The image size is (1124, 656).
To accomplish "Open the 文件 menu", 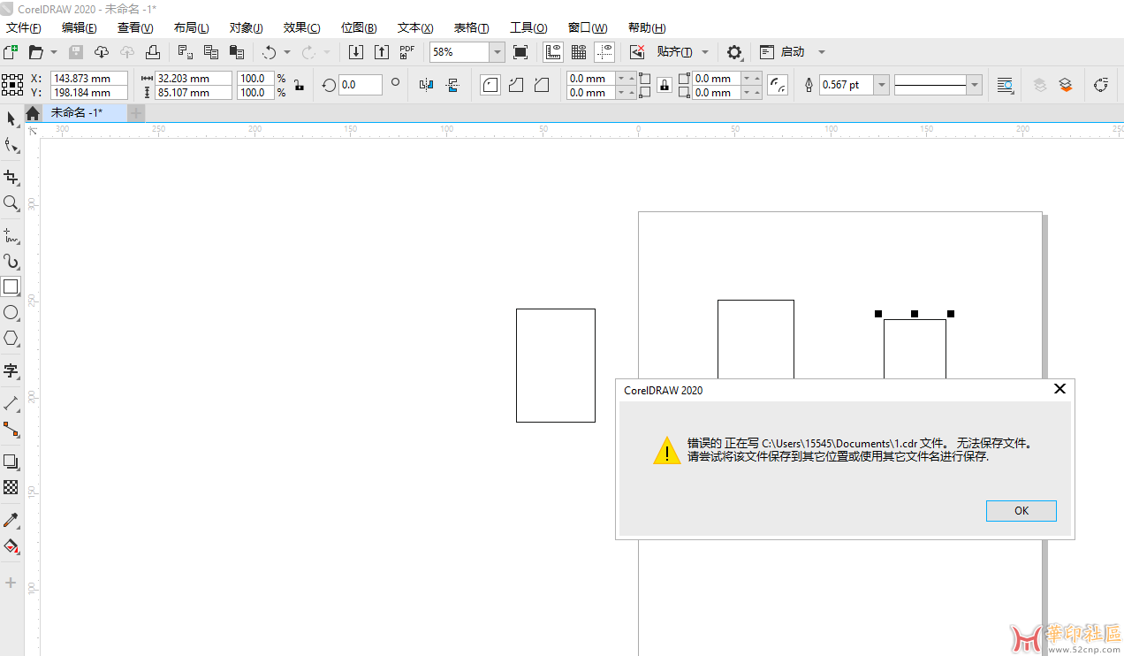I will click(x=24, y=27).
